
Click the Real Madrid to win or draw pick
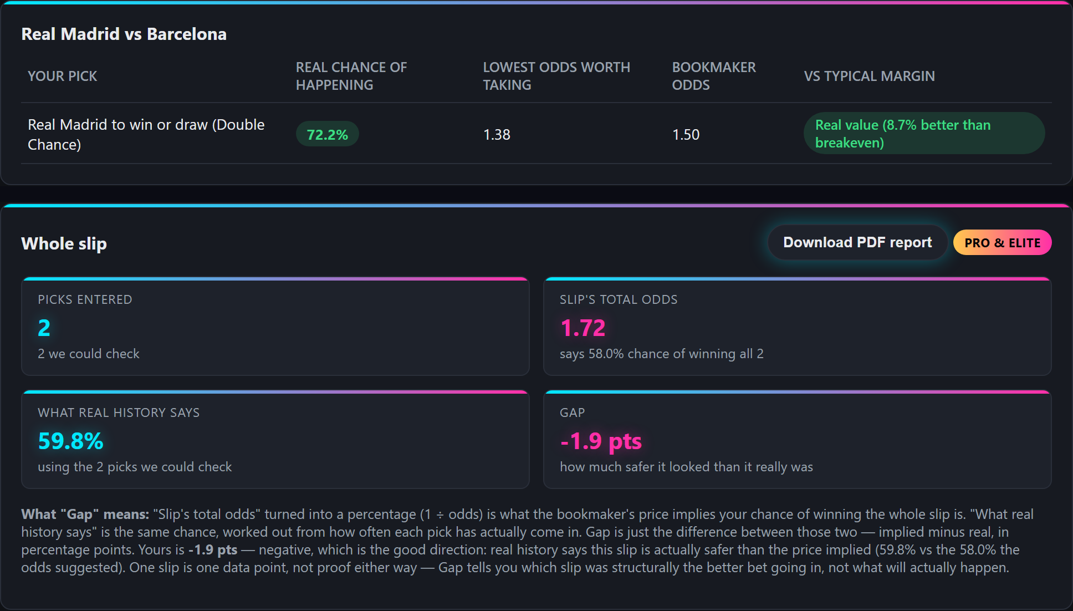pyautogui.click(x=146, y=134)
